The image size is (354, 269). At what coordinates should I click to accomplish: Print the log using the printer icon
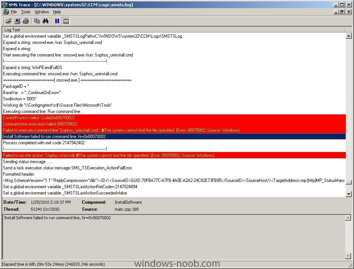[x=26, y=21]
